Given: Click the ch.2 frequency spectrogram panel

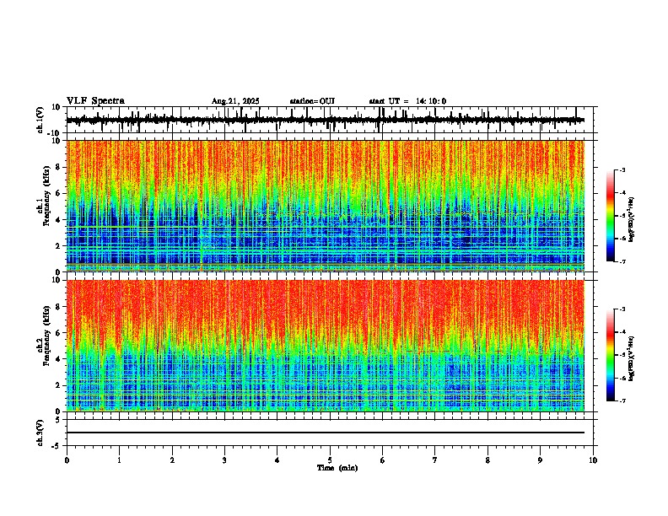Looking at the screenshot, I should point(326,346).
